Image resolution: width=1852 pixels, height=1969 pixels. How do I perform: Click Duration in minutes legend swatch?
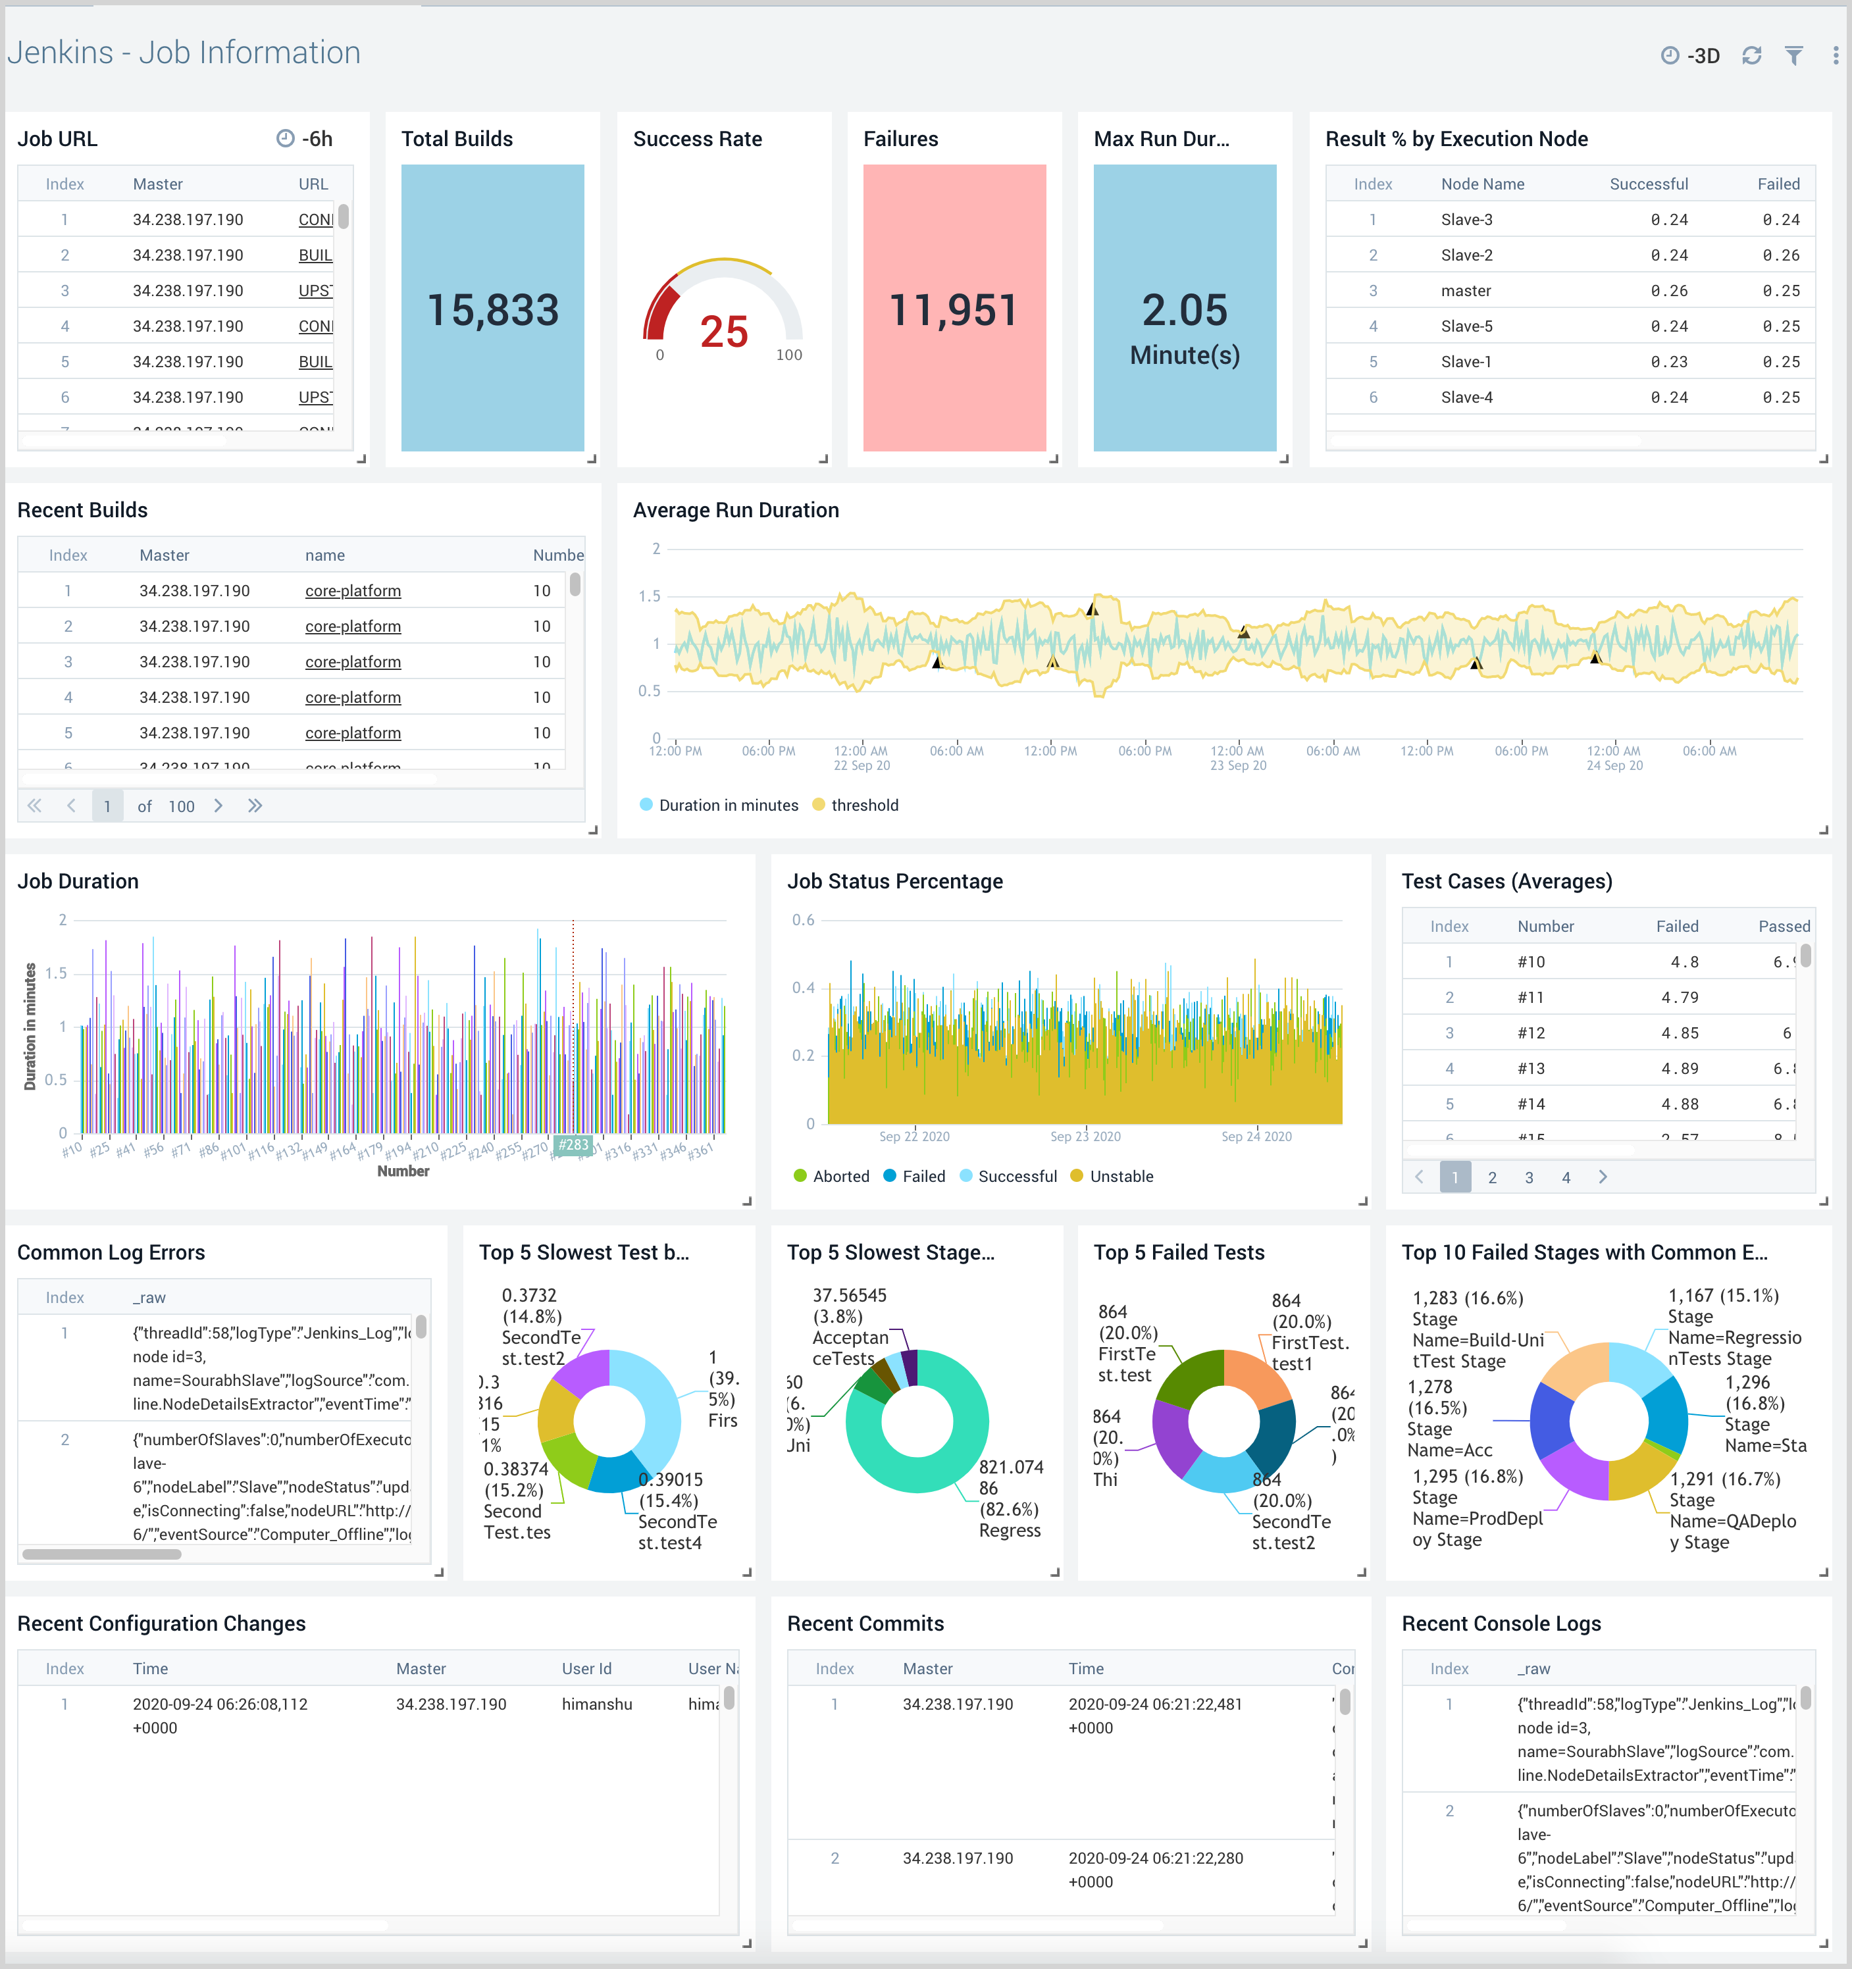(x=647, y=805)
